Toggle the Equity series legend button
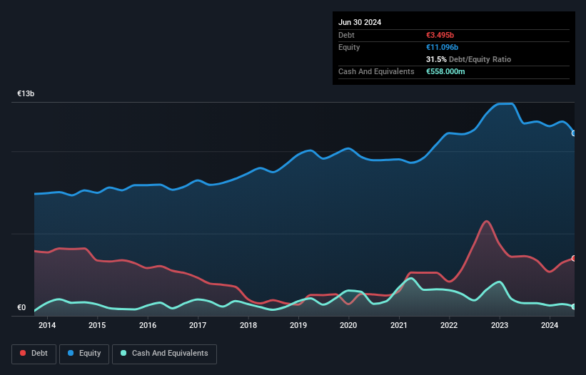The width and height of the screenshot is (586, 375). 84,354
